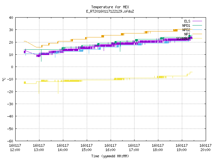Click the green NPD1 legend line sample
Image resolution: width=212 pixels, height=159 pixels.
197,25
